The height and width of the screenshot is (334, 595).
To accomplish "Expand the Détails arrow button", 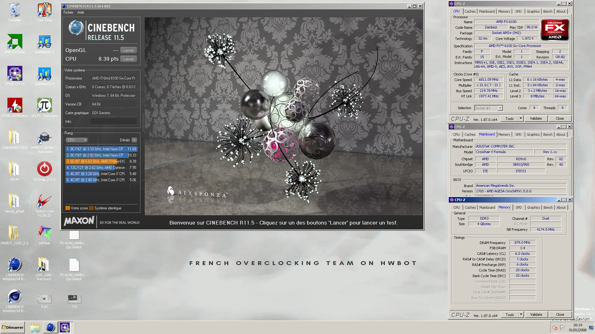I will pyautogui.click(x=134, y=140).
